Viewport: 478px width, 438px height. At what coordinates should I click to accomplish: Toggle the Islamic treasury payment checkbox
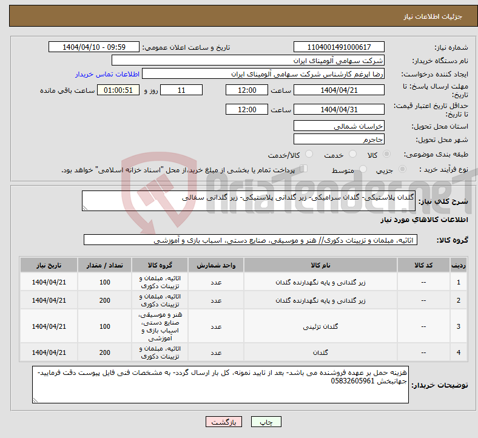[304, 169]
